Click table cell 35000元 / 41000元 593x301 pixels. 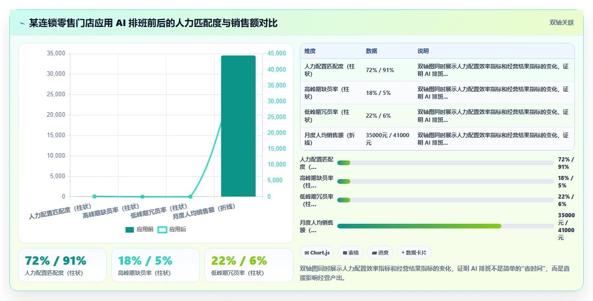pos(388,139)
